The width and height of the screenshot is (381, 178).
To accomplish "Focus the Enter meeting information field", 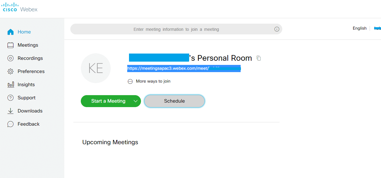I will coord(176,29).
